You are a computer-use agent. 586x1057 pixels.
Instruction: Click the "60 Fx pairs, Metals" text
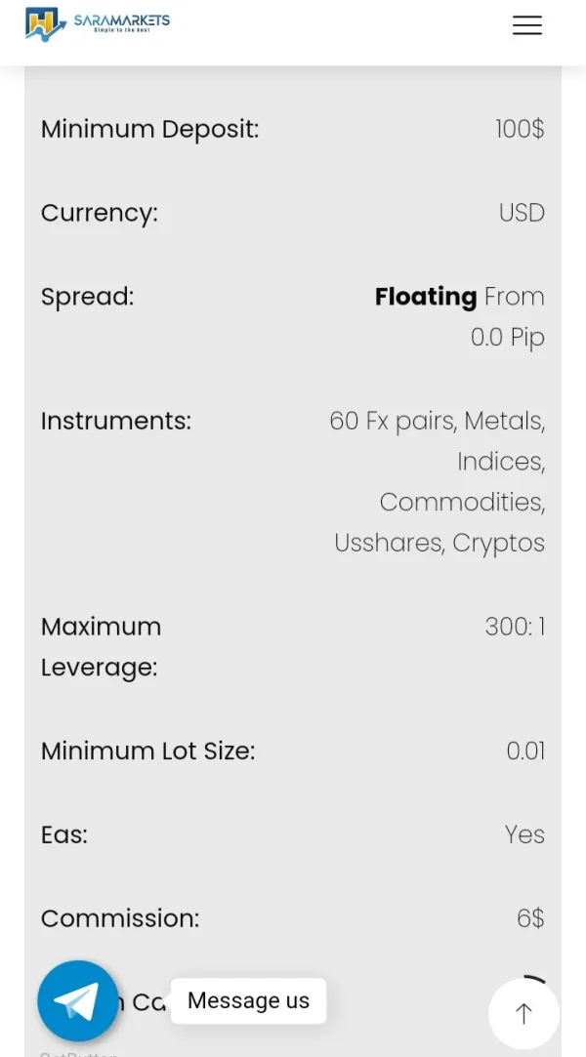437,421
